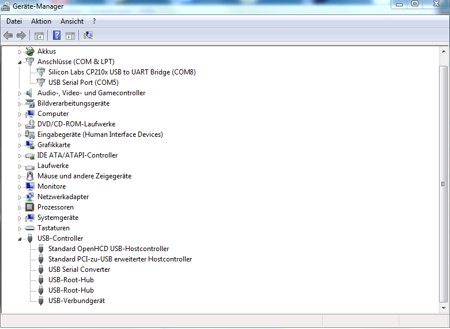Expand the Netzwerkadapter node
This screenshot has width=450, height=329.
(20, 197)
